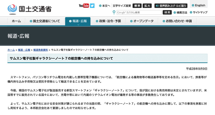Click the 国土交通省 logo
Image resolution: width=215 pixels, height=115 pixels.
(x=29, y=9)
